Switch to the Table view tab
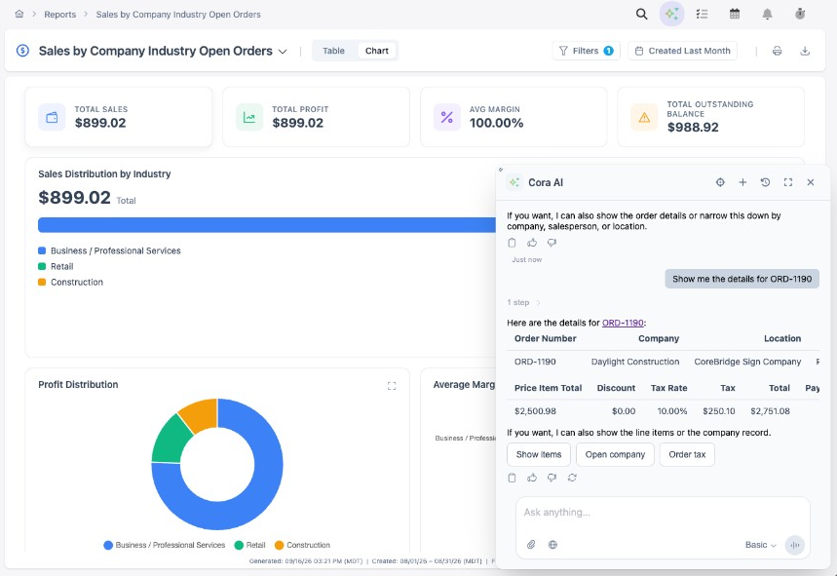 333,51
